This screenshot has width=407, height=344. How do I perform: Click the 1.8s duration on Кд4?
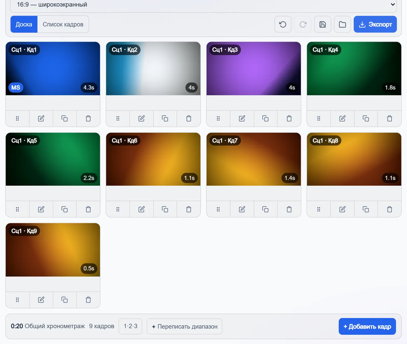pos(390,88)
